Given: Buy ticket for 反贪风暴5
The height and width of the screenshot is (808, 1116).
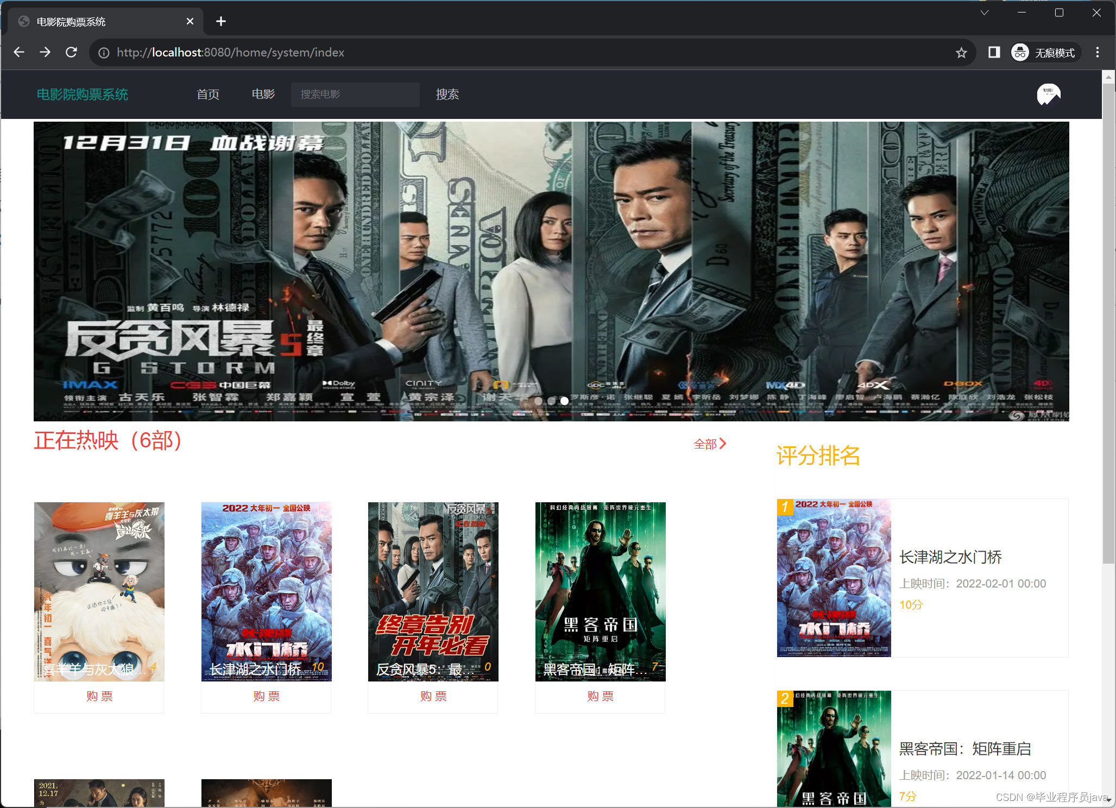Looking at the screenshot, I should 433,696.
